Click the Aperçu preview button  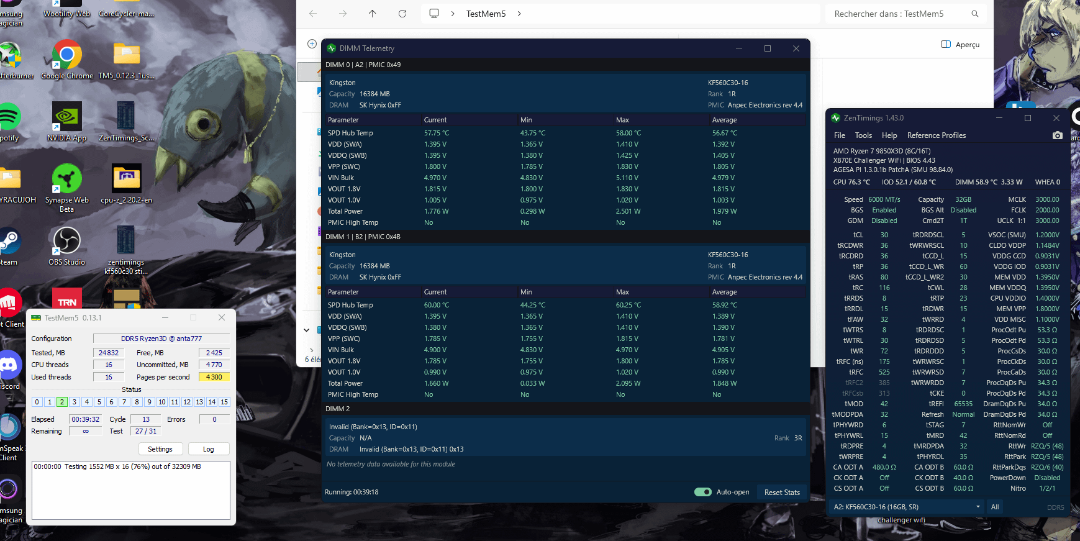960,45
